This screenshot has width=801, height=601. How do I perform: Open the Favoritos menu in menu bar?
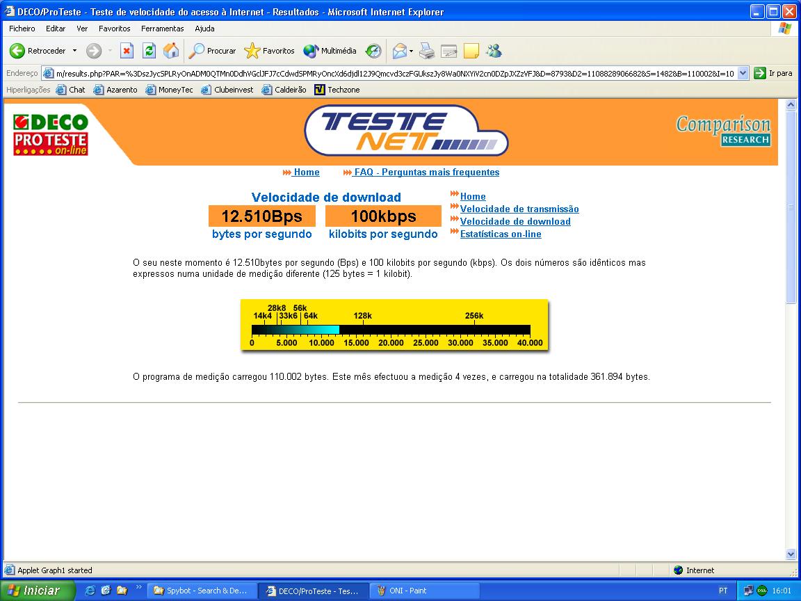point(115,29)
